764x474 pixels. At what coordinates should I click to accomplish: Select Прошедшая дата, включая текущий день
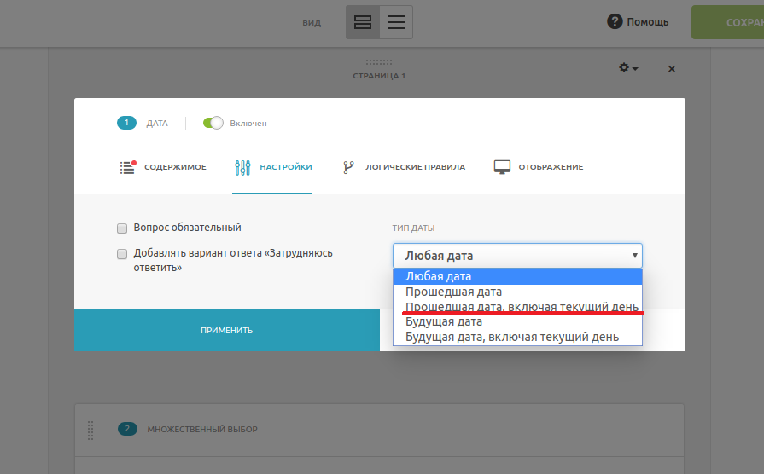tap(522, 307)
